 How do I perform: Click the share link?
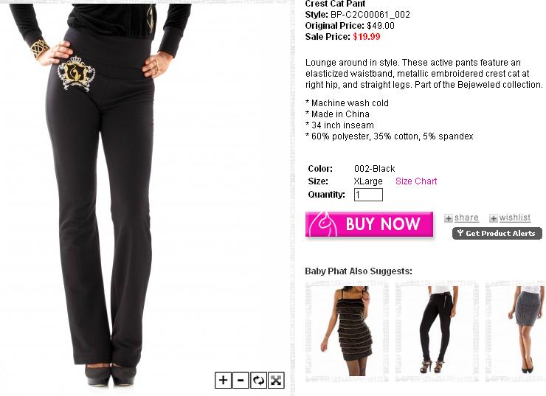[x=466, y=218]
